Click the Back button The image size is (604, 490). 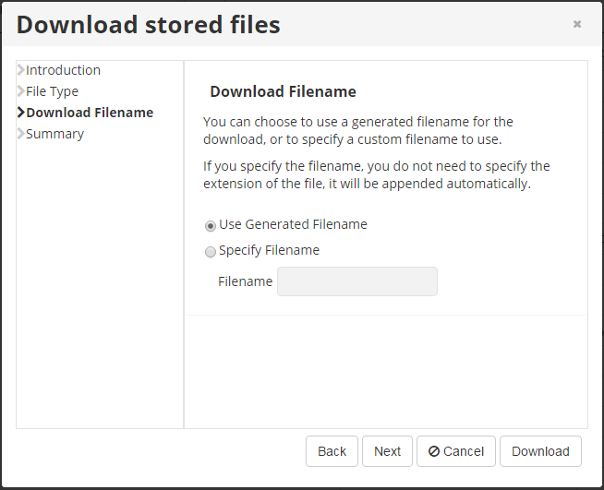click(332, 451)
